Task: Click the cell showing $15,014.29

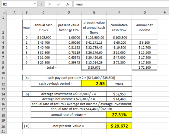Action: pos(94,62)
